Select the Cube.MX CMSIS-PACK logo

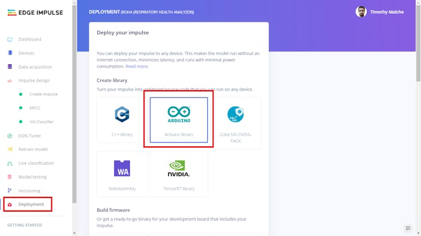236,115
